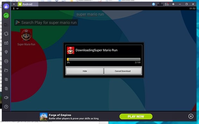Click the 2/100 progress count text
This screenshot has height=124, width=199.
[x=138, y=62]
